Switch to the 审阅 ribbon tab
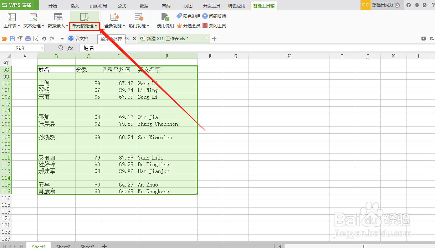This screenshot has width=435, height=248. (166, 6)
